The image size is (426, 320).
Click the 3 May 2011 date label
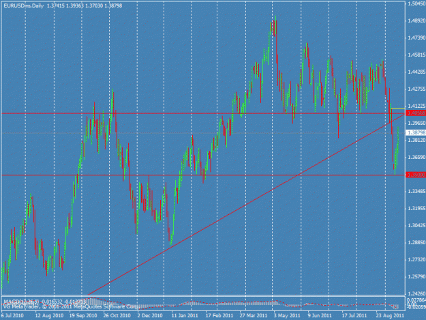(287, 316)
